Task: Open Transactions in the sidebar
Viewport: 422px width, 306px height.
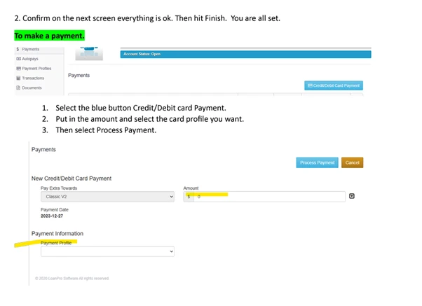Action: coord(32,78)
